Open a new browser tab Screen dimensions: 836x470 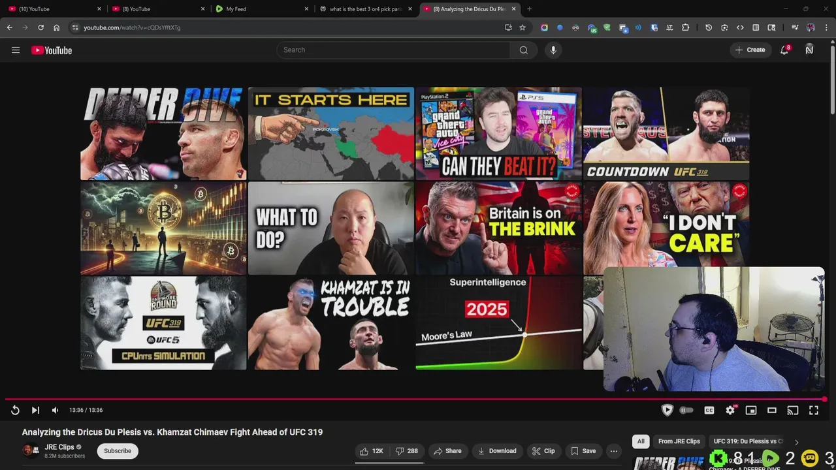click(x=529, y=9)
